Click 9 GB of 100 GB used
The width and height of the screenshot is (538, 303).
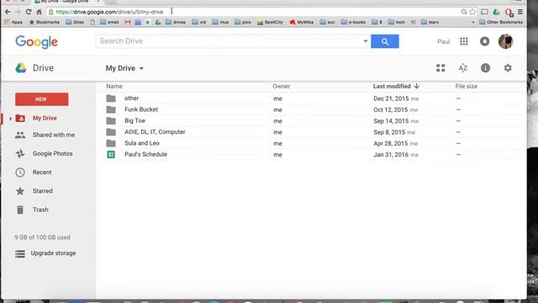[42, 237]
